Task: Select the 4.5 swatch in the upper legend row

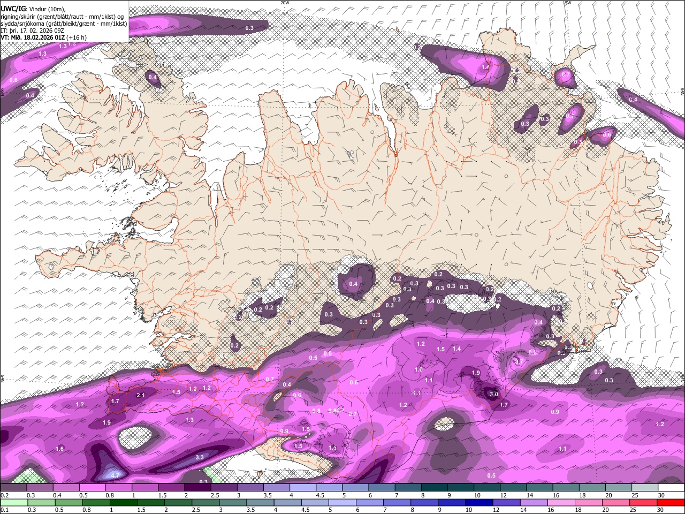Action: pyautogui.click(x=329, y=487)
